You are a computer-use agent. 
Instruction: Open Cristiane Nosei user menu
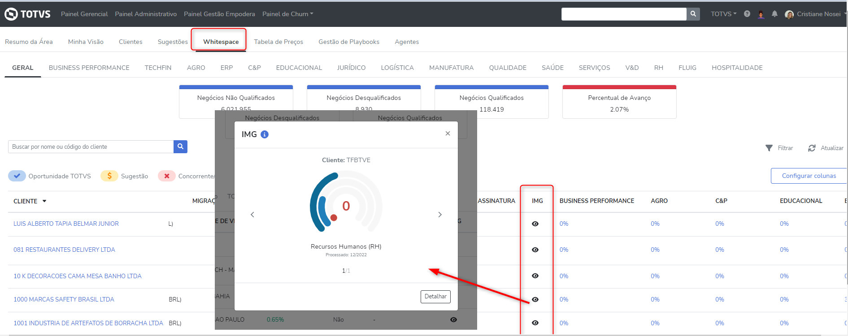(815, 14)
